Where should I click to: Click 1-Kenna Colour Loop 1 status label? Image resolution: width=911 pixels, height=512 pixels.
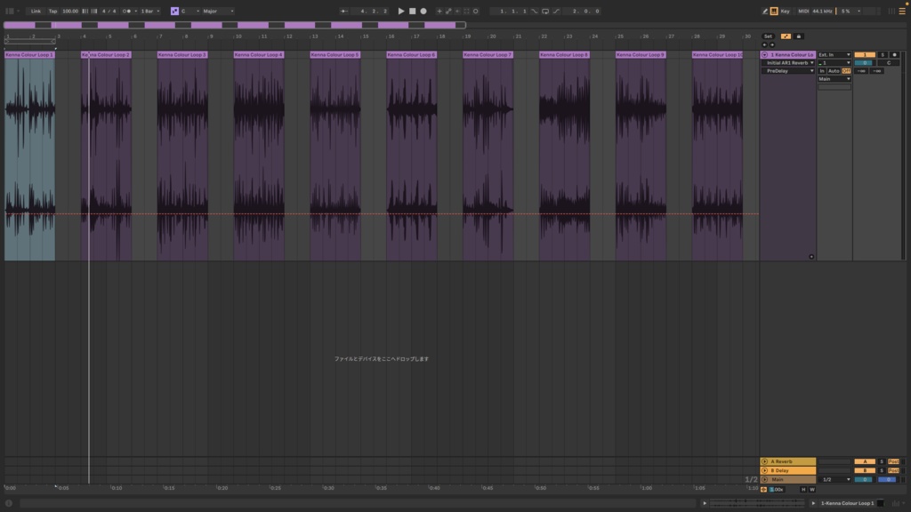tap(847, 503)
